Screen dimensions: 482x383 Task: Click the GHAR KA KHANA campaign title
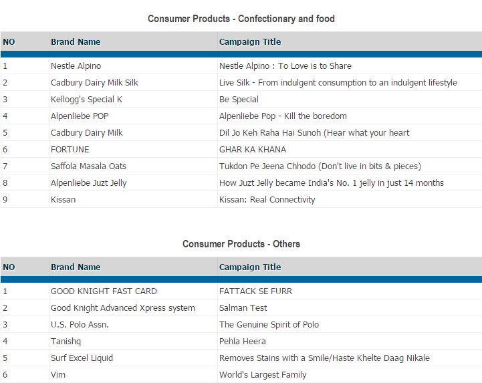253,150
